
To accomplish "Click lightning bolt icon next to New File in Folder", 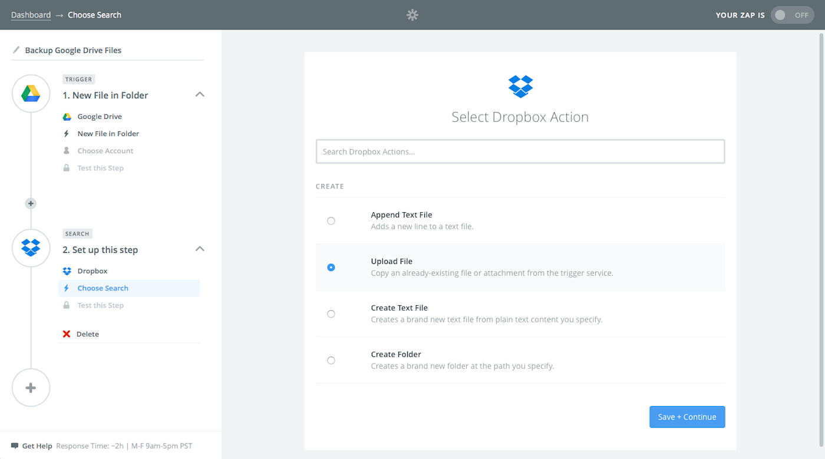I will tap(67, 134).
